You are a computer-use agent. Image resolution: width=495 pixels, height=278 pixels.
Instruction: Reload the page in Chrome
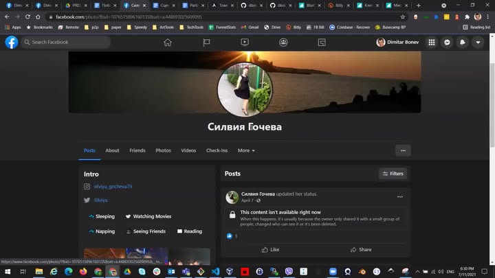pos(27,16)
